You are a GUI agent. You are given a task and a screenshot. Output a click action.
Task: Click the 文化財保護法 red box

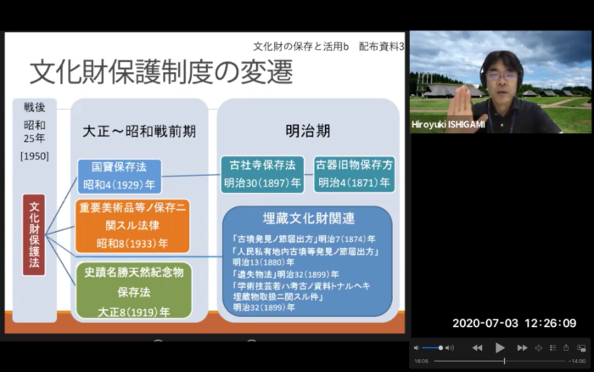[x=34, y=234]
